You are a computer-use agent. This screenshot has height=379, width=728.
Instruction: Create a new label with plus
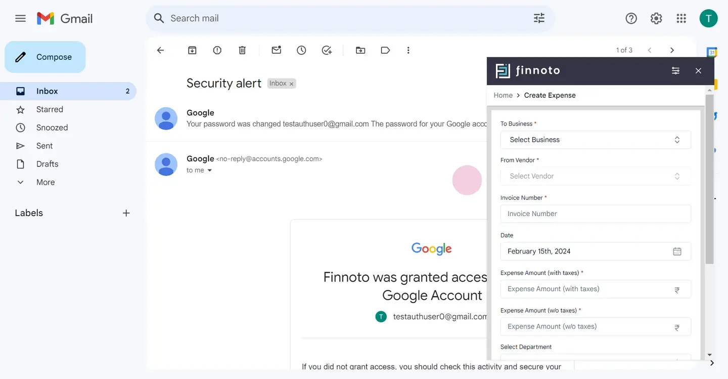coord(126,213)
